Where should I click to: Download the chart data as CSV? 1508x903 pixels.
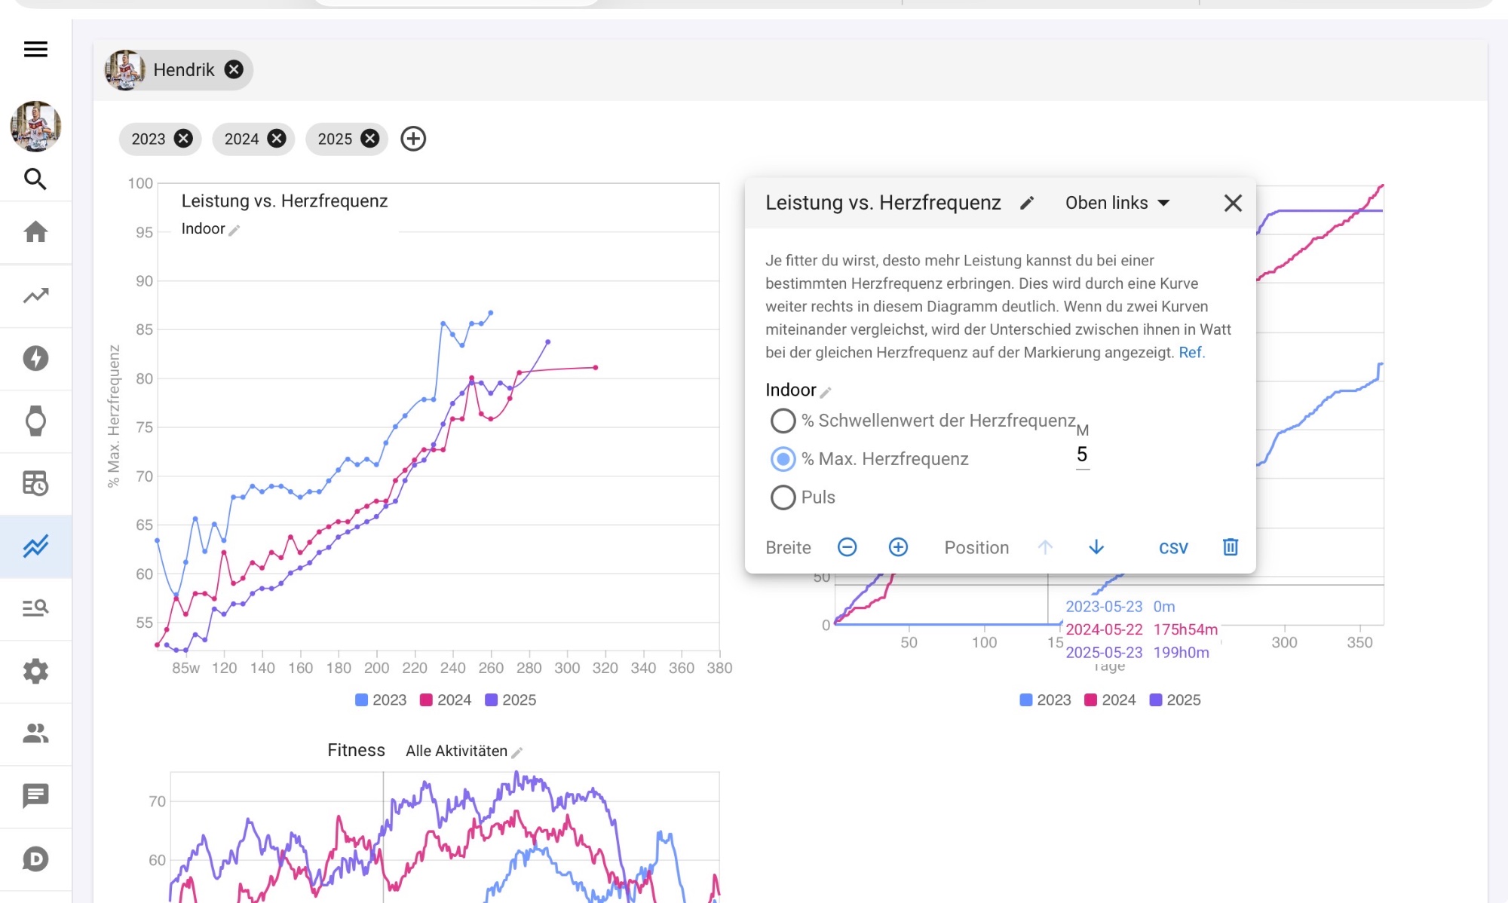click(x=1173, y=548)
